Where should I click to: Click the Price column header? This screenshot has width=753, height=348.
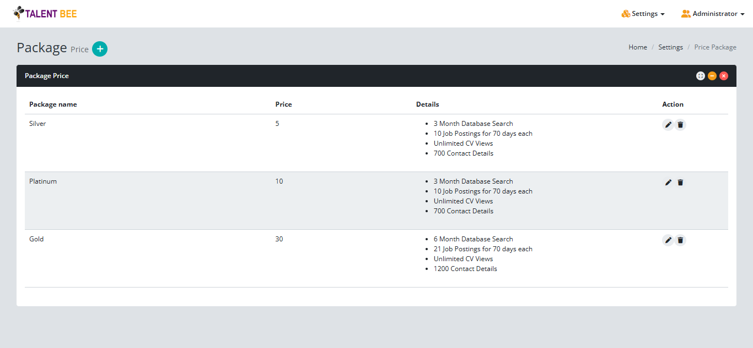pyautogui.click(x=283, y=104)
